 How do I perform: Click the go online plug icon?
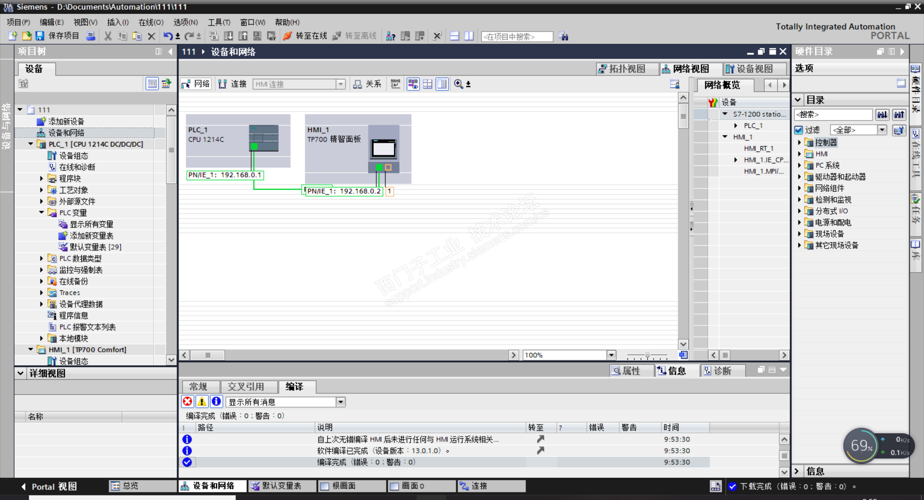287,36
